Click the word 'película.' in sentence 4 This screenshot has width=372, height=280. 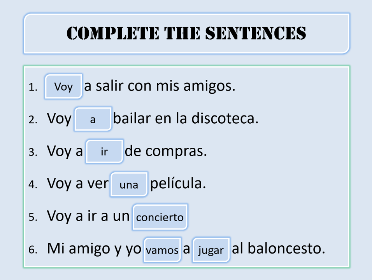pos(178,183)
